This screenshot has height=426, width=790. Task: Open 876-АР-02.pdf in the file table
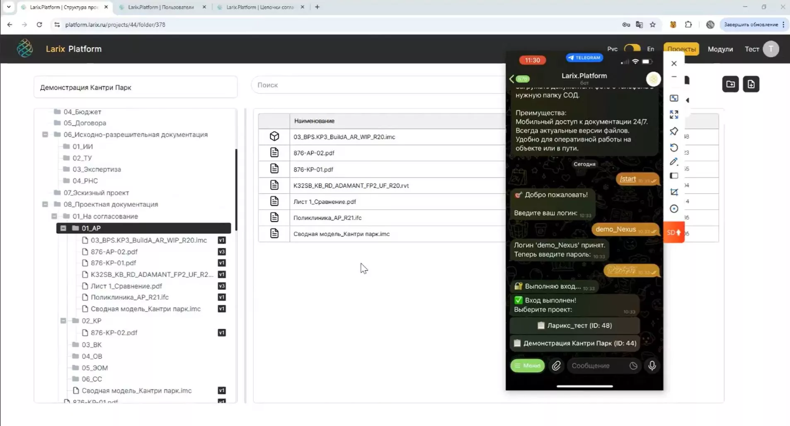pos(314,153)
